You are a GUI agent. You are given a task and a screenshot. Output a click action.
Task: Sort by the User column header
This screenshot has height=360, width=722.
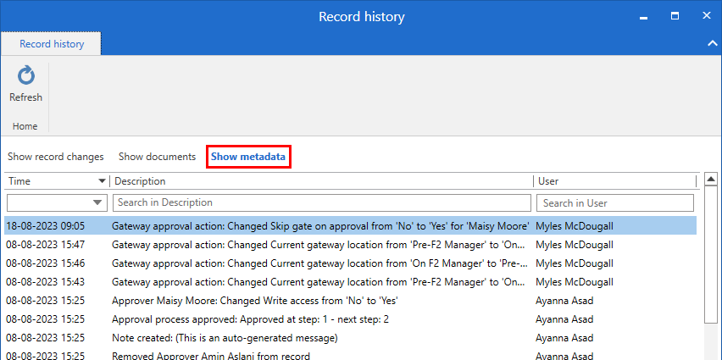click(x=614, y=181)
